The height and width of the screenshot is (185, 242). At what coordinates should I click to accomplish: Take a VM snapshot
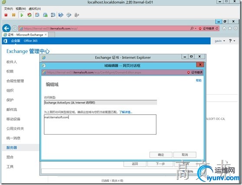[x=37, y=15]
